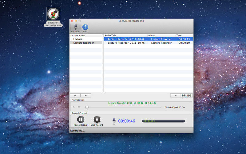Image resolution: width=246 pixels, height=154 pixels.
Task: Click the Edit ID3 button
Action: [x=187, y=95]
